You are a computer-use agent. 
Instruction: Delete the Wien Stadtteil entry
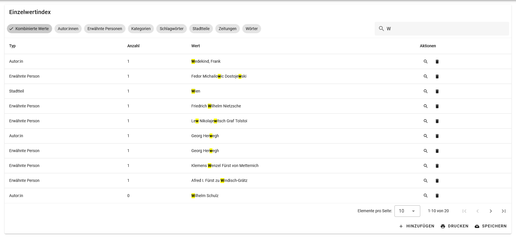(x=437, y=91)
